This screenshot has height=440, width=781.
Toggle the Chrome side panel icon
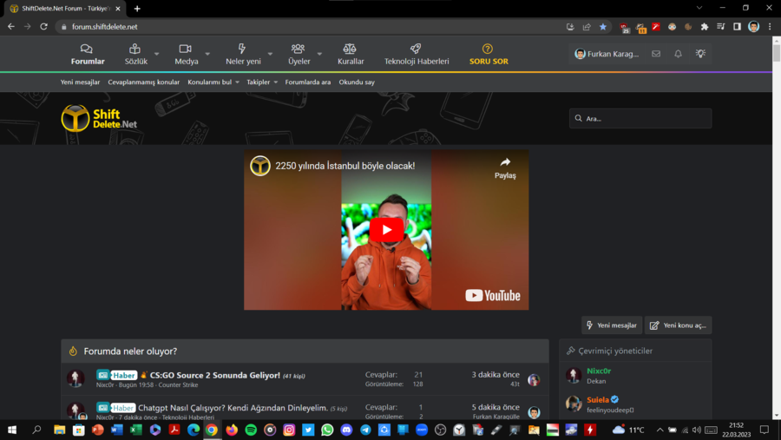point(737,27)
